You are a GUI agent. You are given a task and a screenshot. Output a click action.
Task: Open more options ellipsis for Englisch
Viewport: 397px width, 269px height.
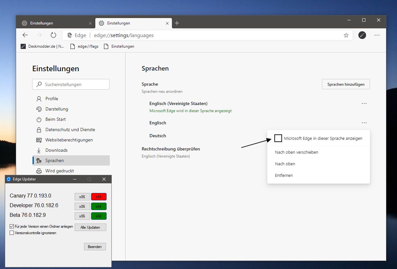click(x=364, y=123)
